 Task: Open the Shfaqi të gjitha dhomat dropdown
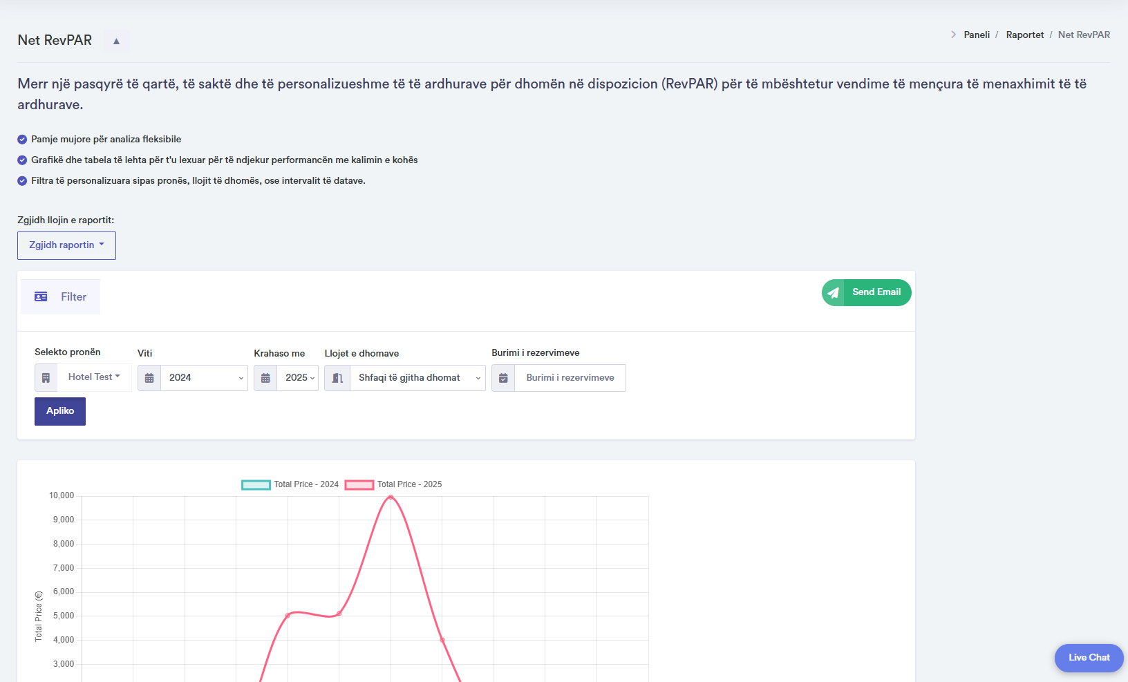pos(417,378)
